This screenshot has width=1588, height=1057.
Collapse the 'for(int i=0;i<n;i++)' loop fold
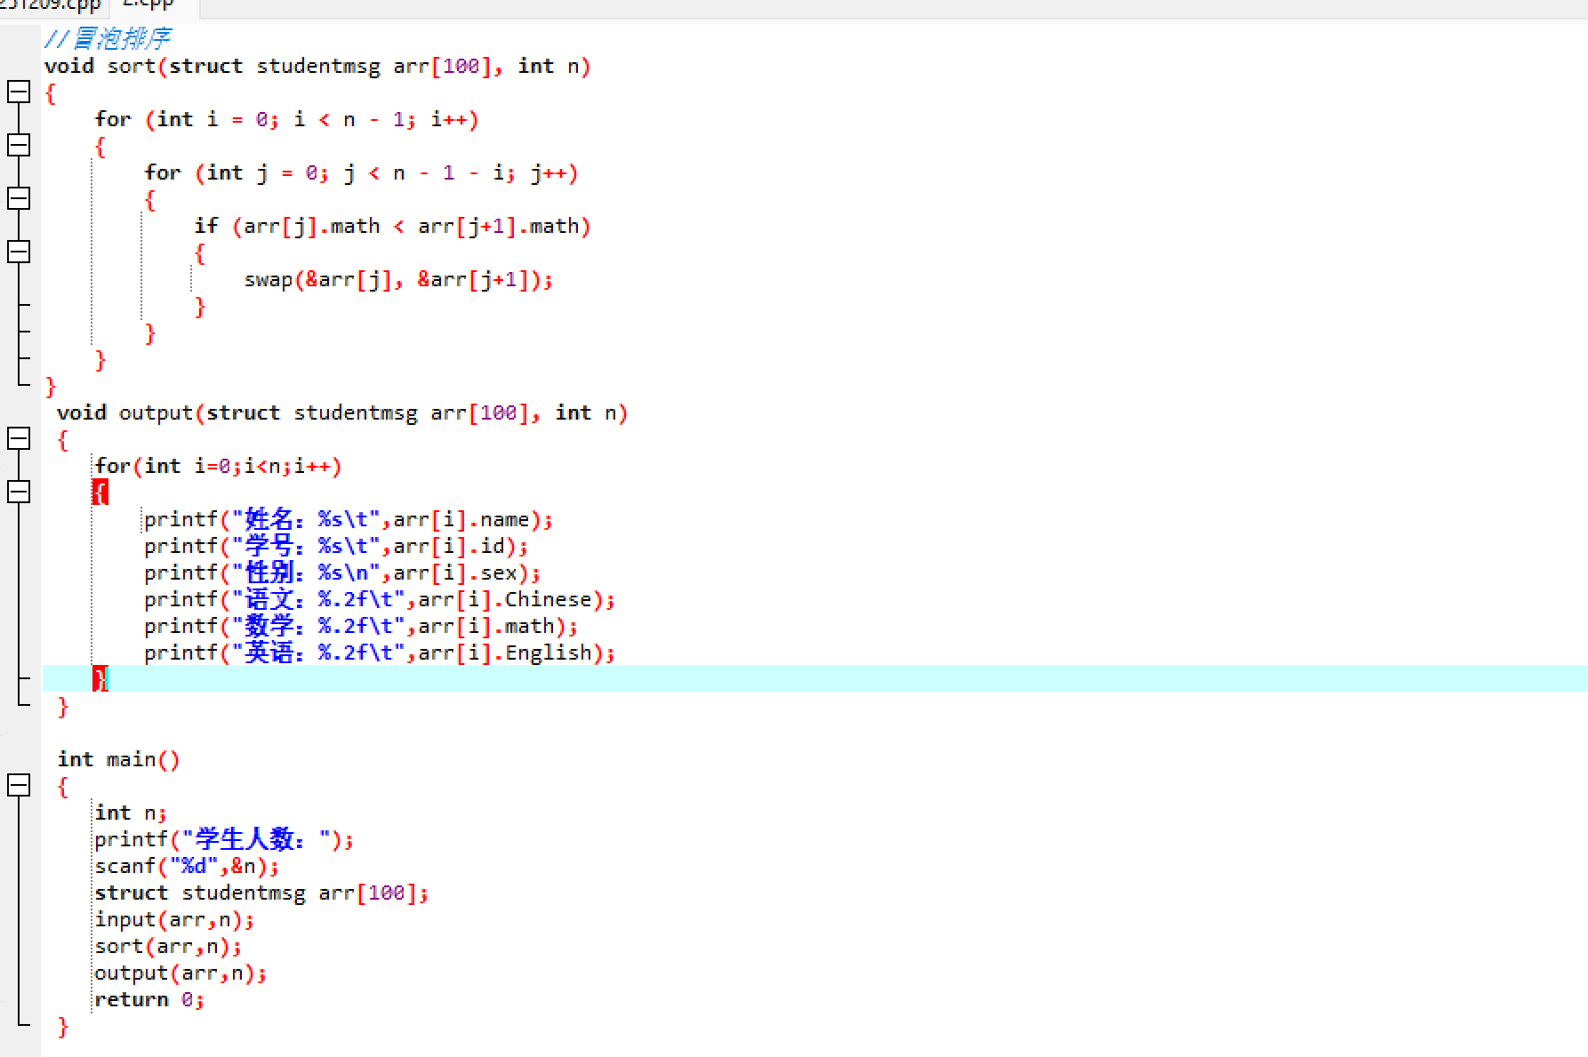[19, 492]
